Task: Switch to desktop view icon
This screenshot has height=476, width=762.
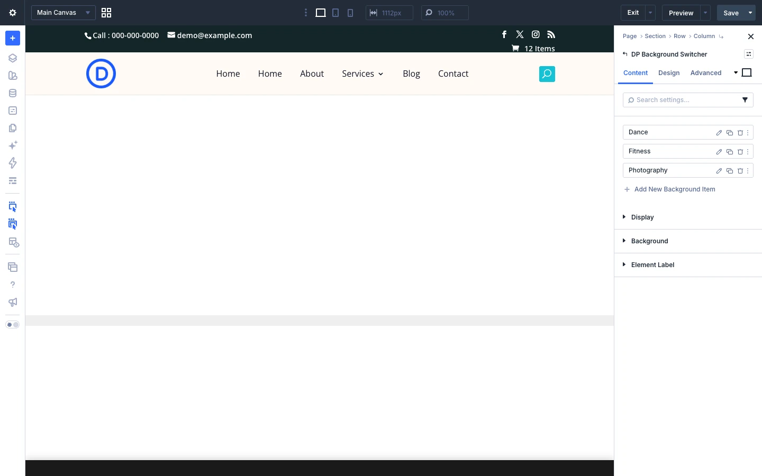Action: point(321,13)
